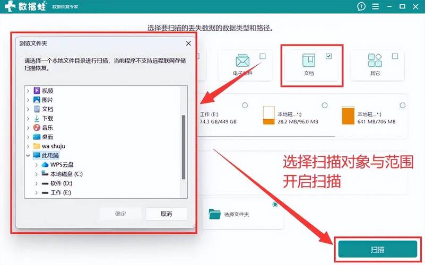Check the 电子邮件 checkbox
The width and height of the screenshot is (425, 265).
tap(263, 56)
